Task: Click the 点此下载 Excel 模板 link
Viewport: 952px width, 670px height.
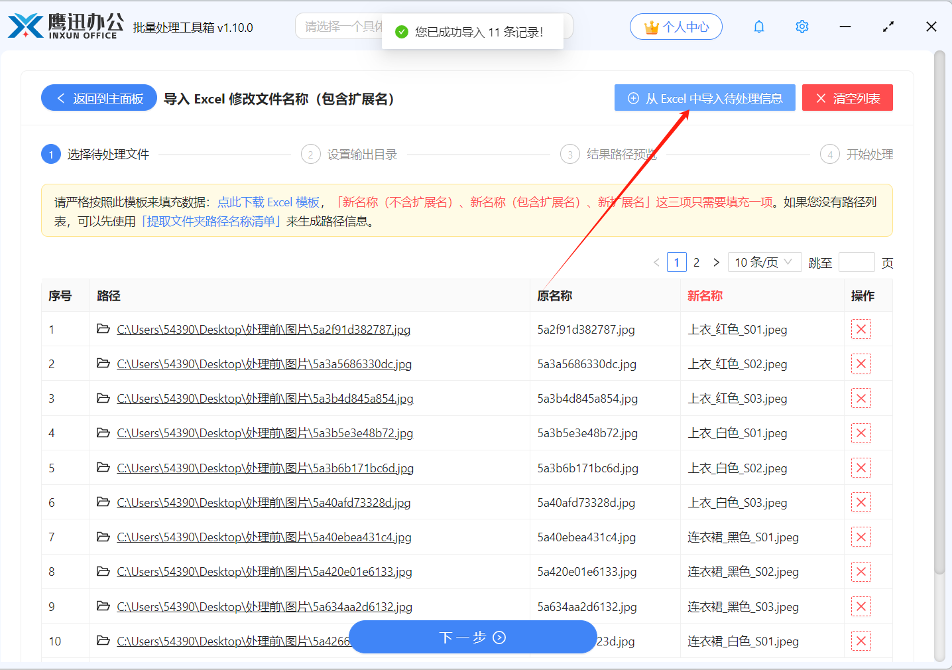Action: [x=268, y=202]
